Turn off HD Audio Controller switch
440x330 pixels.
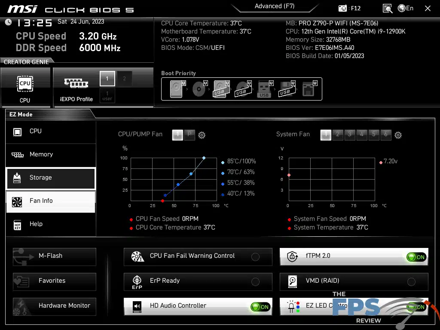coord(260,307)
